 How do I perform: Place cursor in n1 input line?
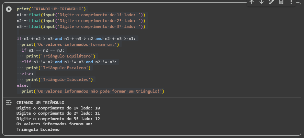tap(81, 15)
